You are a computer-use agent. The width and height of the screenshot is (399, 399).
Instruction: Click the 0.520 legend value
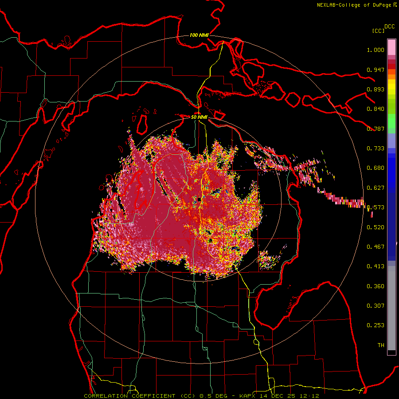(x=376, y=227)
